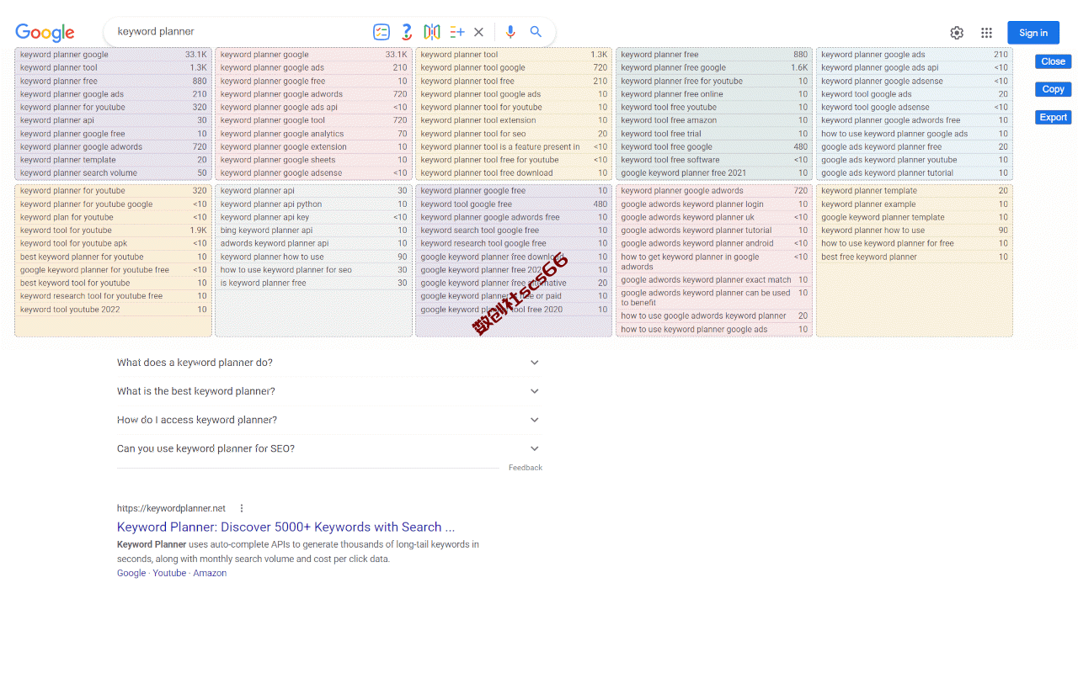The image size is (1078, 673).
Task: Select "keyword tool google adsense" row
Action: (915, 108)
